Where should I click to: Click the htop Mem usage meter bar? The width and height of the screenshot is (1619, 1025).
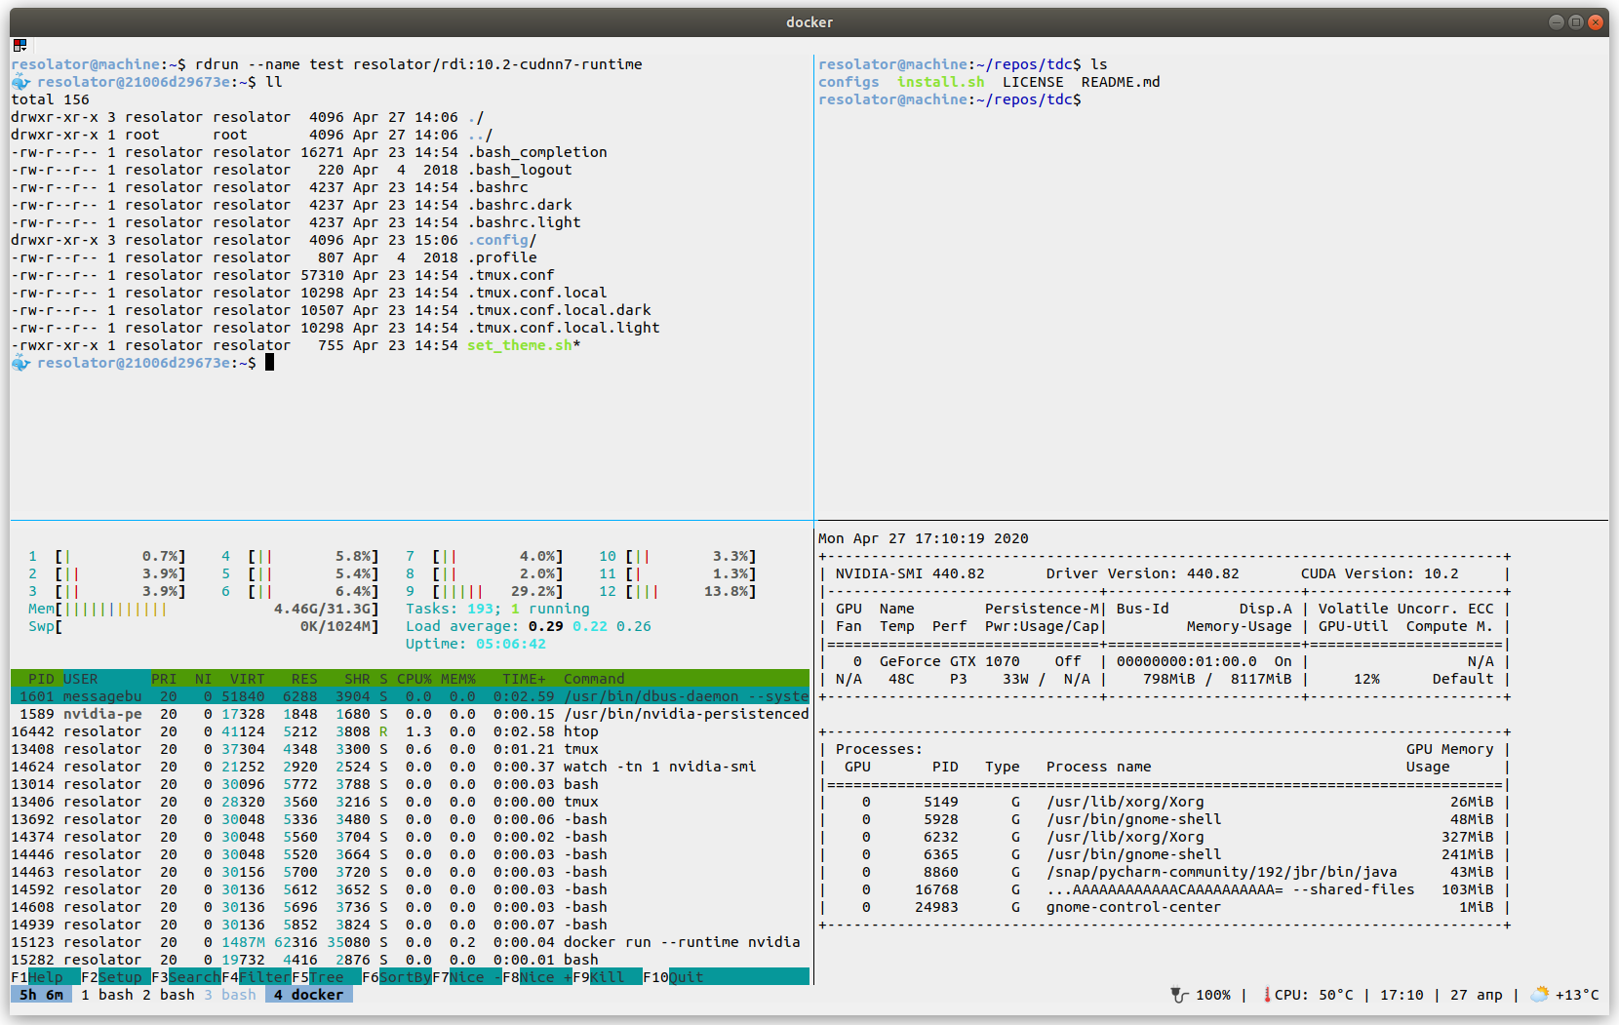tap(204, 609)
